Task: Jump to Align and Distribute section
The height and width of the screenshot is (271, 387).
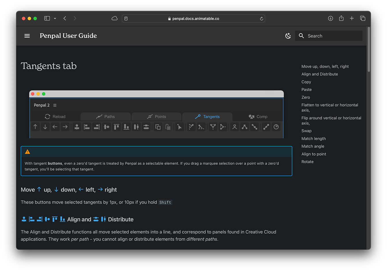Action: click(320, 74)
